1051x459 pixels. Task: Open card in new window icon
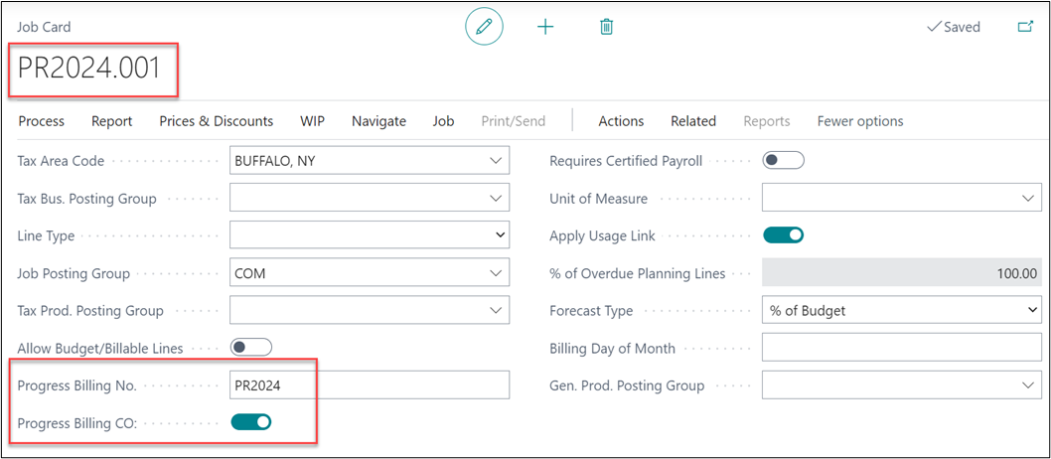pyautogui.click(x=1025, y=27)
